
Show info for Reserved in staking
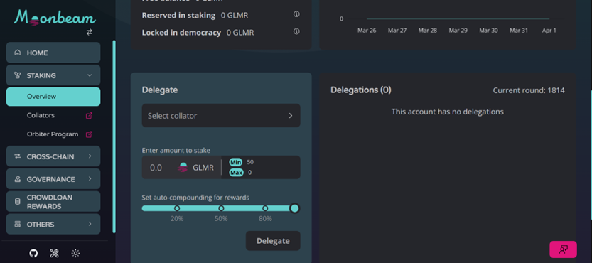coord(296,14)
